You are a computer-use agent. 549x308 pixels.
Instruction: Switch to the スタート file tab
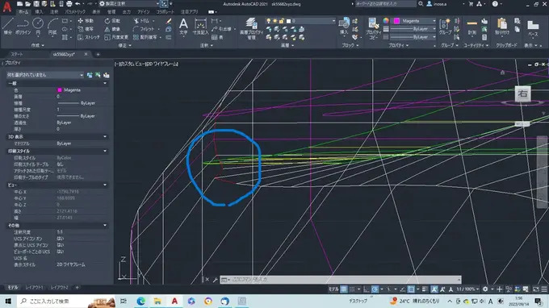(x=17, y=55)
